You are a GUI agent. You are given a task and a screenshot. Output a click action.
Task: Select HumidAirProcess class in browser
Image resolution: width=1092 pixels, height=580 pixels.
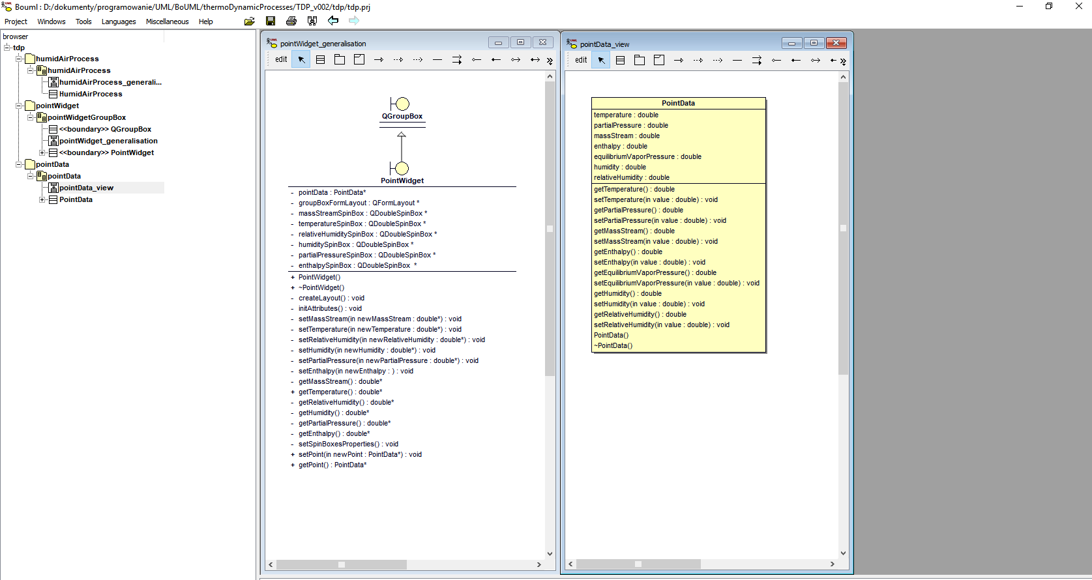(91, 94)
